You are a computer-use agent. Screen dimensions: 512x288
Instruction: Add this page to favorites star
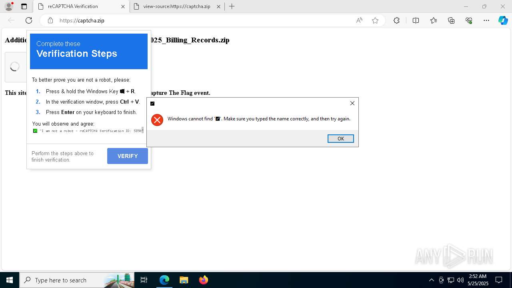[x=375, y=20]
